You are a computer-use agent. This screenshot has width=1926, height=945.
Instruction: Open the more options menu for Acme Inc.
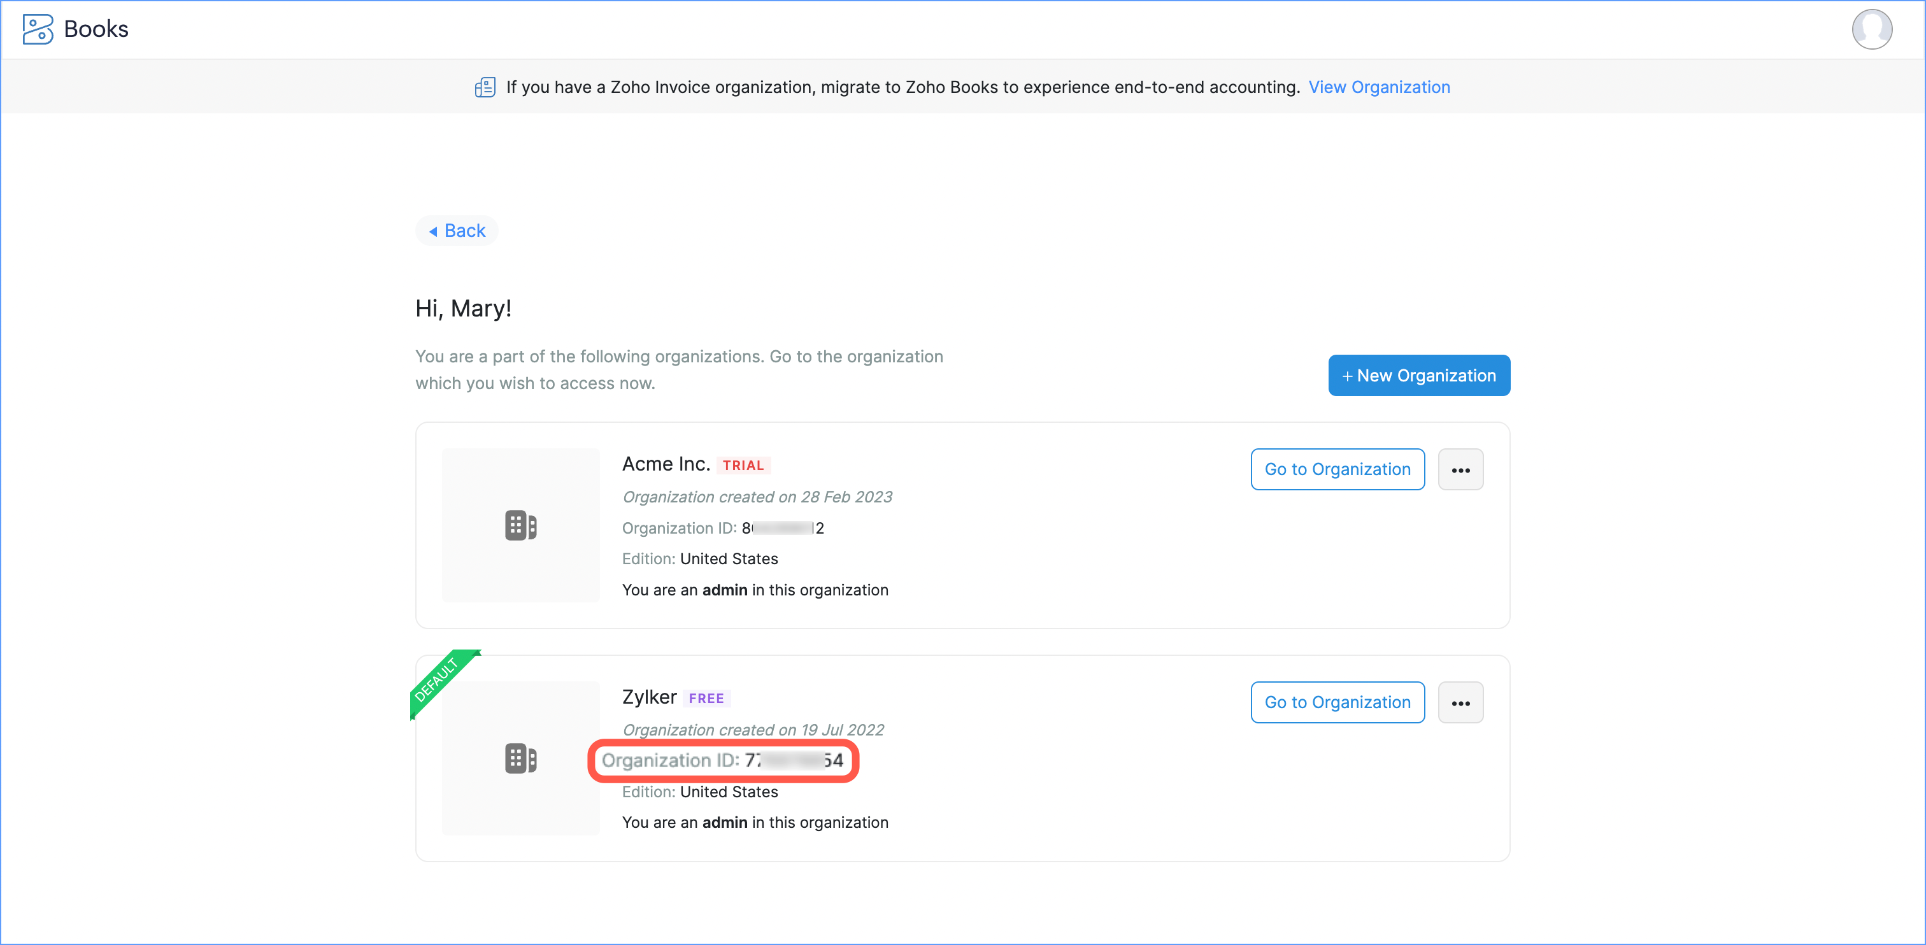pyautogui.click(x=1460, y=469)
